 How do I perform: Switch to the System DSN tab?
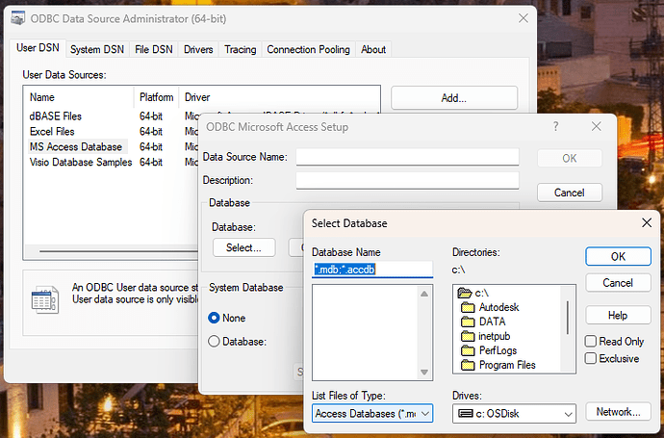click(x=97, y=49)
